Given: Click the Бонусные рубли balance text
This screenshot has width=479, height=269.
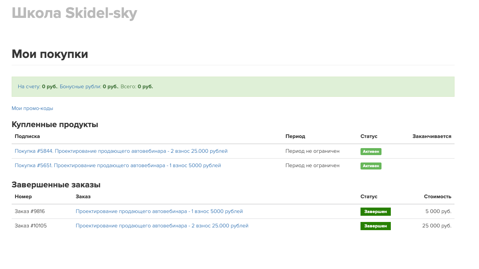Looking at the screenshot, I should coord(89,86).
